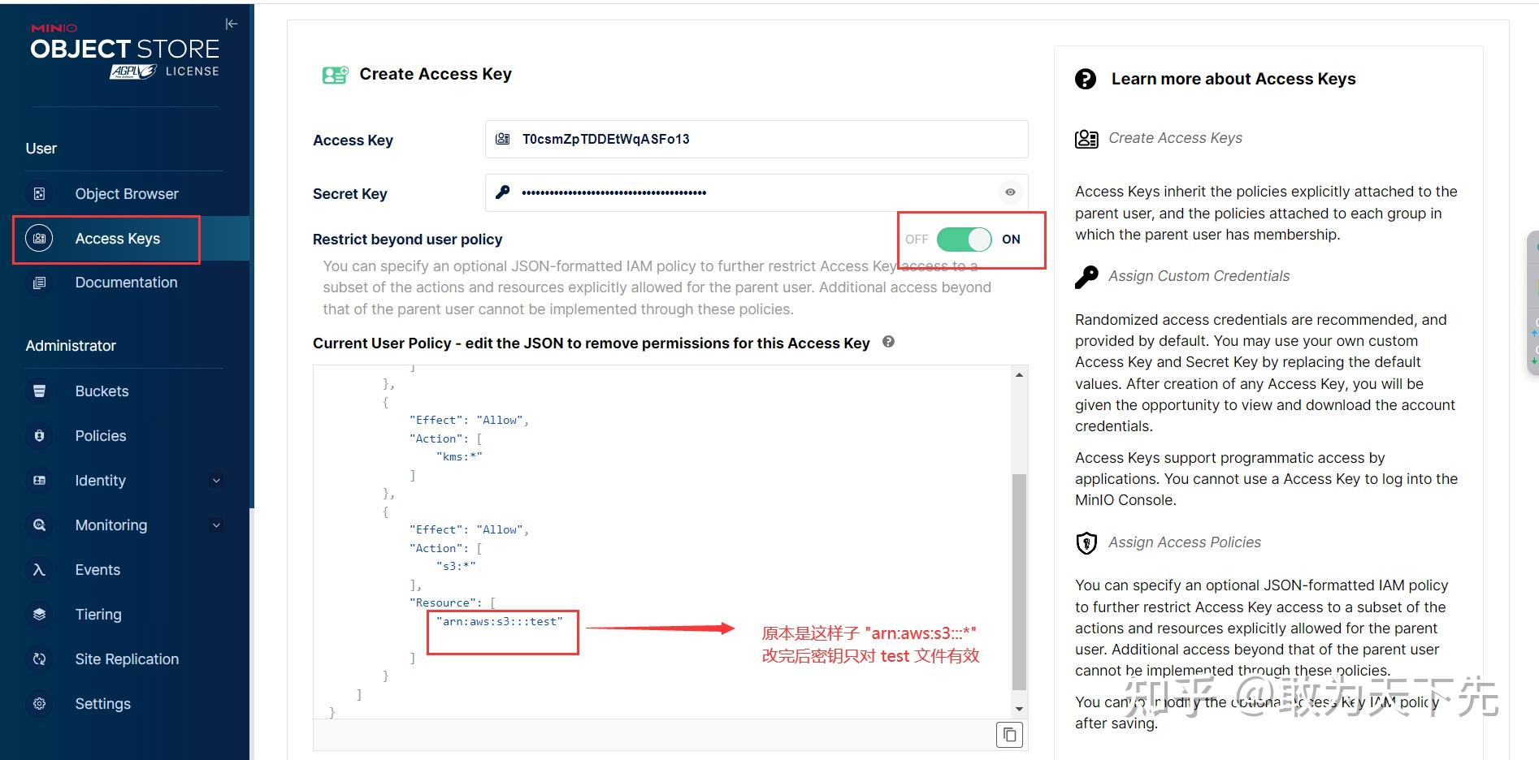Viewport: 1539px width, 760px height.
Task: Toggle the Restrict beyond user policy switch
Action: pyautogui.click(x=964, y=240)
